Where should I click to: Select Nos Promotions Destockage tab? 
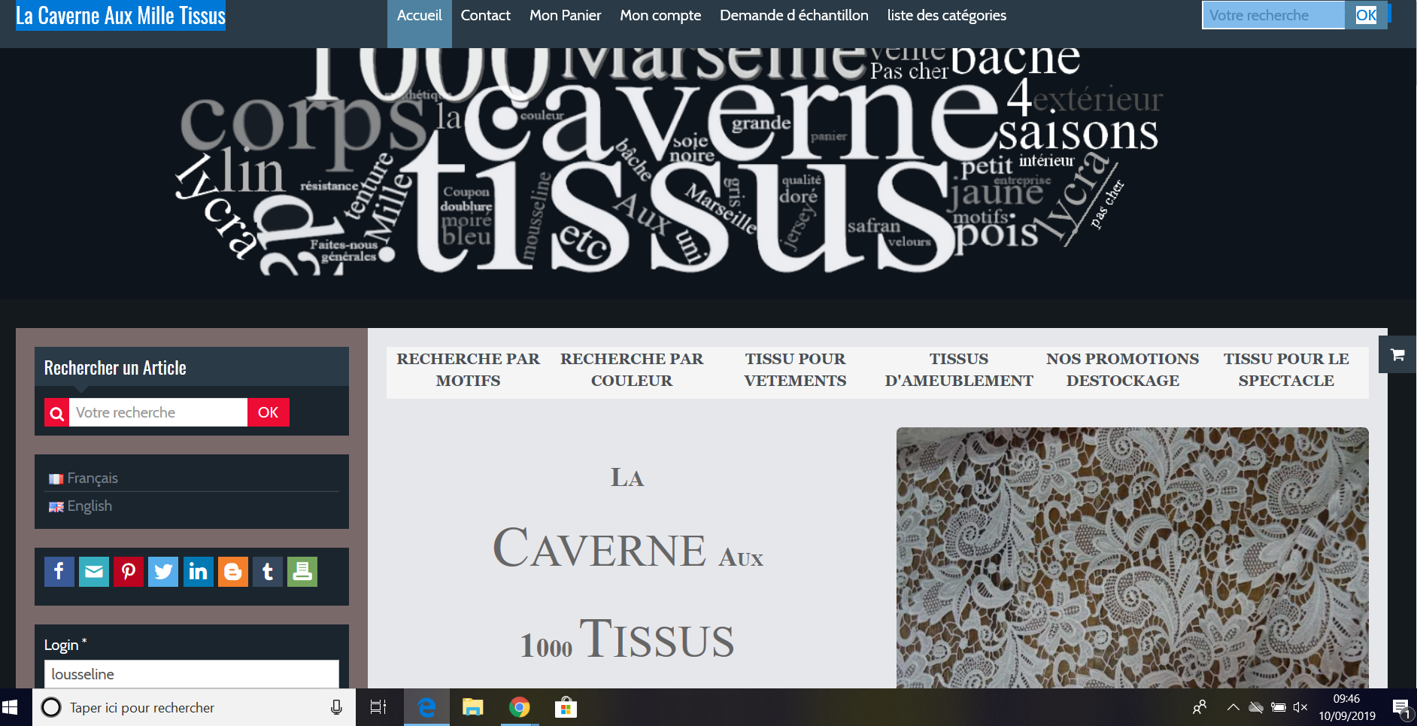[1123, 369]
